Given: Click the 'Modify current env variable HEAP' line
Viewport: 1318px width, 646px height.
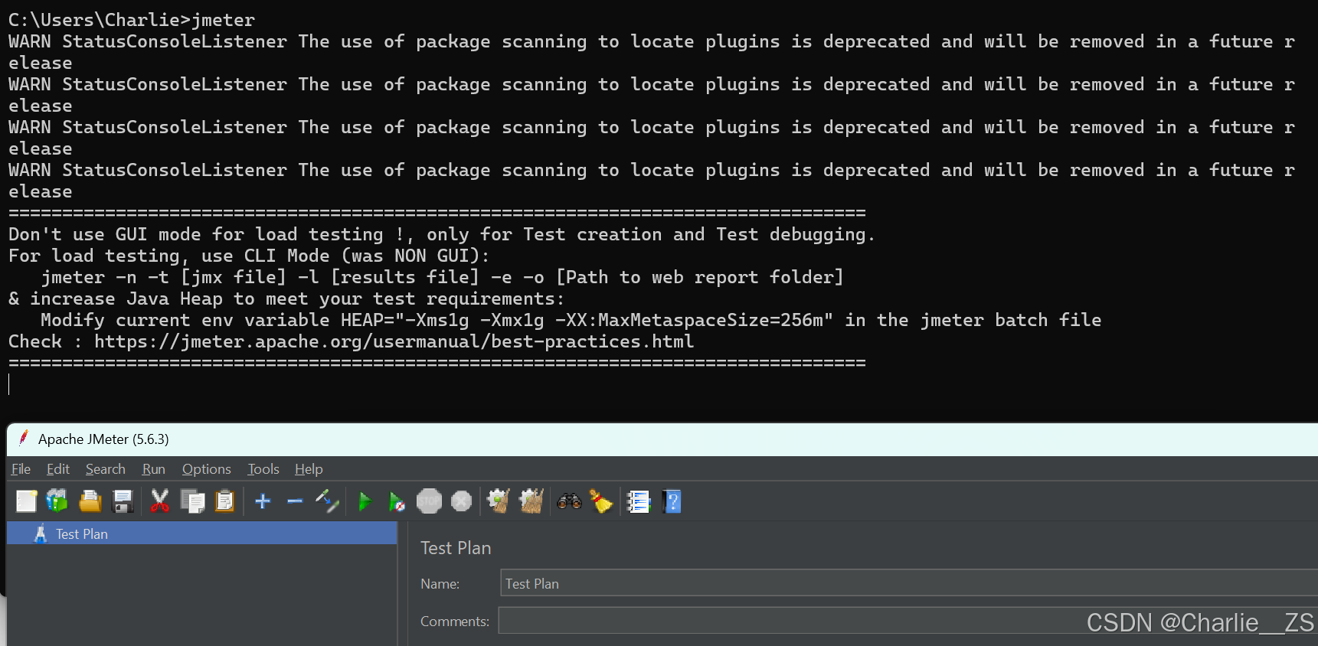Looking at the screenshot, I should [x=571, y=320].
